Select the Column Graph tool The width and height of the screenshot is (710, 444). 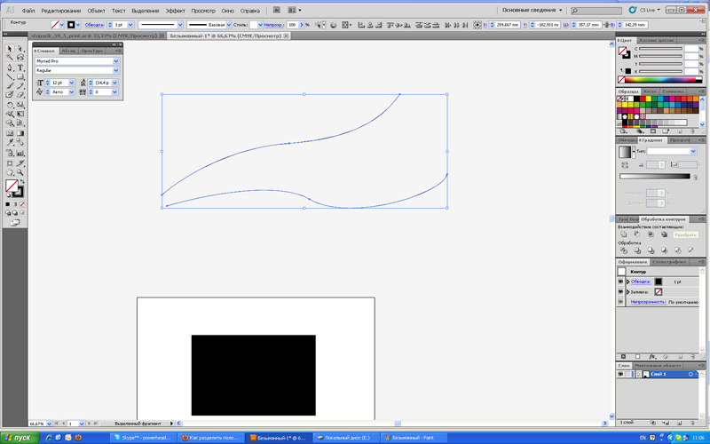[x=20, y=153]
